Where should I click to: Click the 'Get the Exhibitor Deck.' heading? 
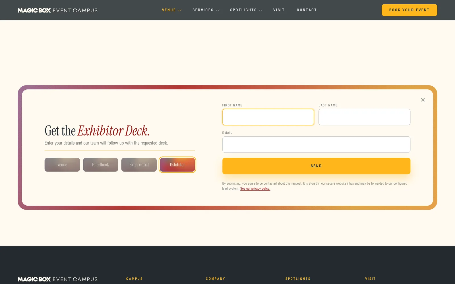pos(97,131)
